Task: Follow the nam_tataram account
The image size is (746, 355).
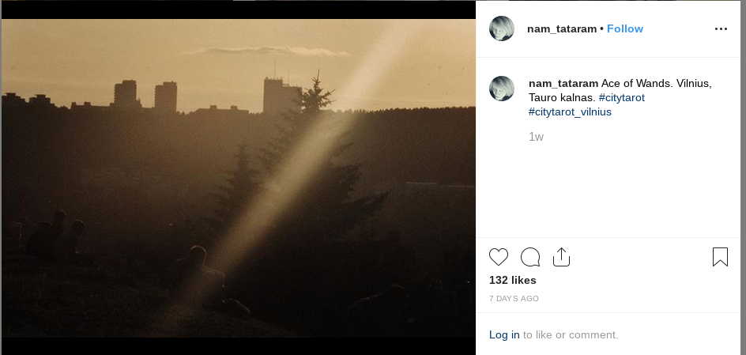Action: click(625, 28)
